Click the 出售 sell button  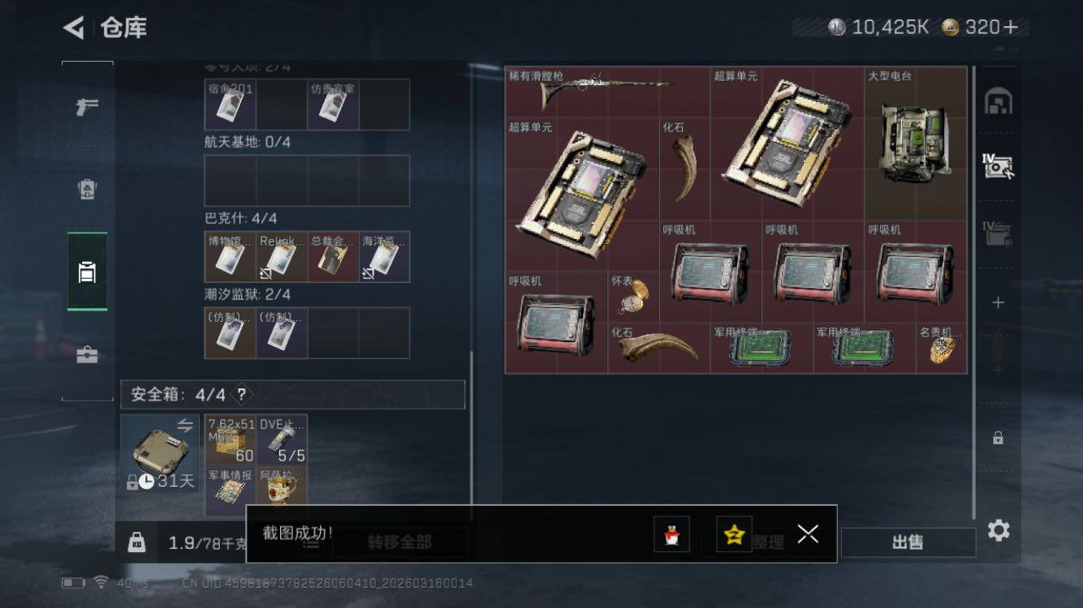coord(908,542)
